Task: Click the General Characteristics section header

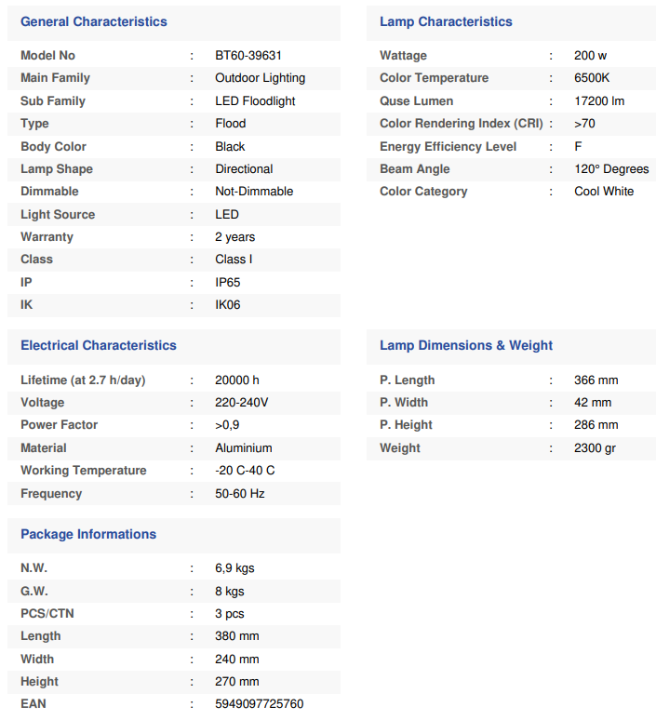Action: pyautogui.click(x=94, y=21)
